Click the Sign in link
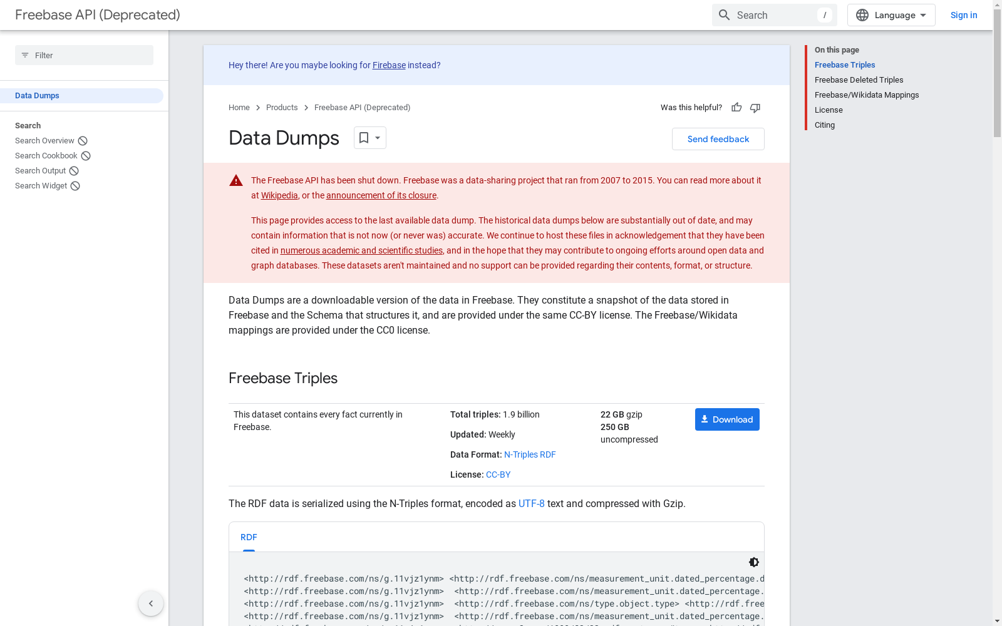 [x=964, y=15]
